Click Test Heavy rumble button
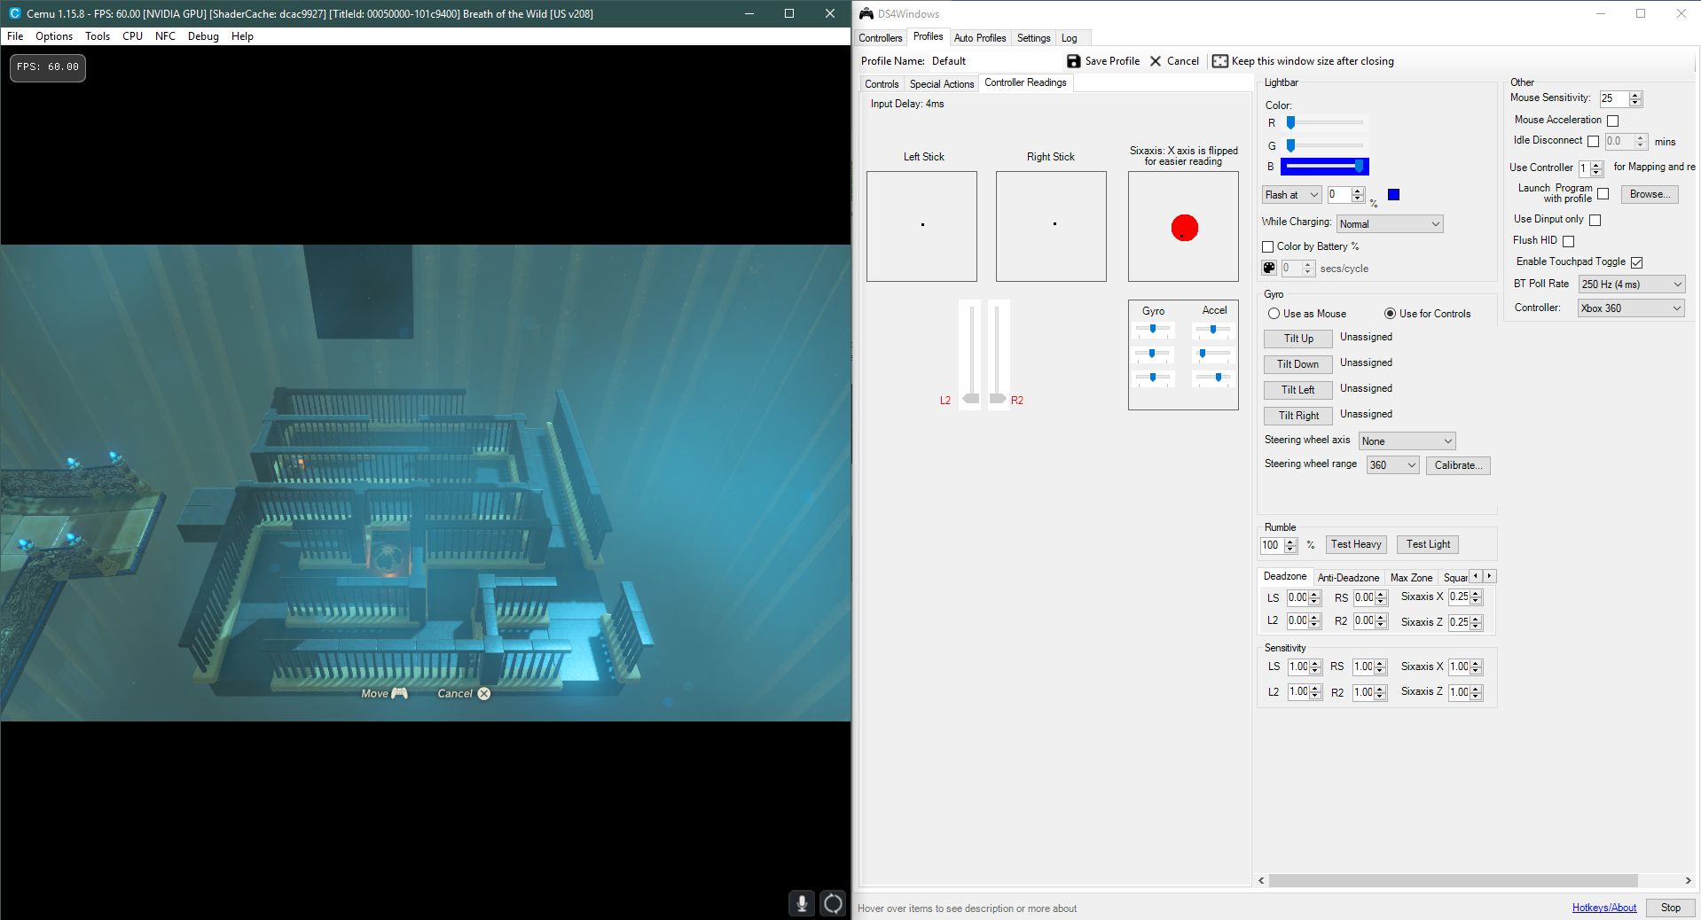This screenshot has width=1701, height=920. [x=1356, y=544]
